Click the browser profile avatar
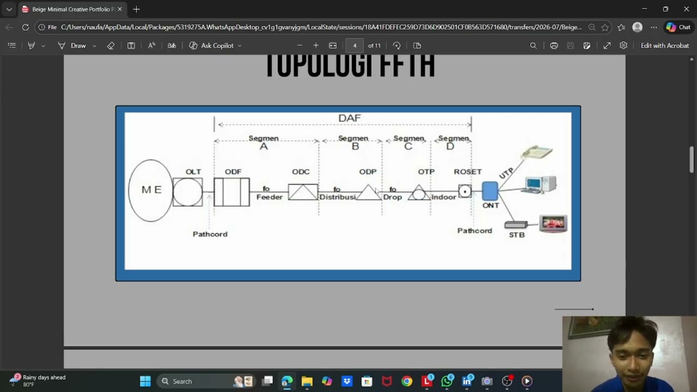697x392 pixels. click(x=637, y=27)
